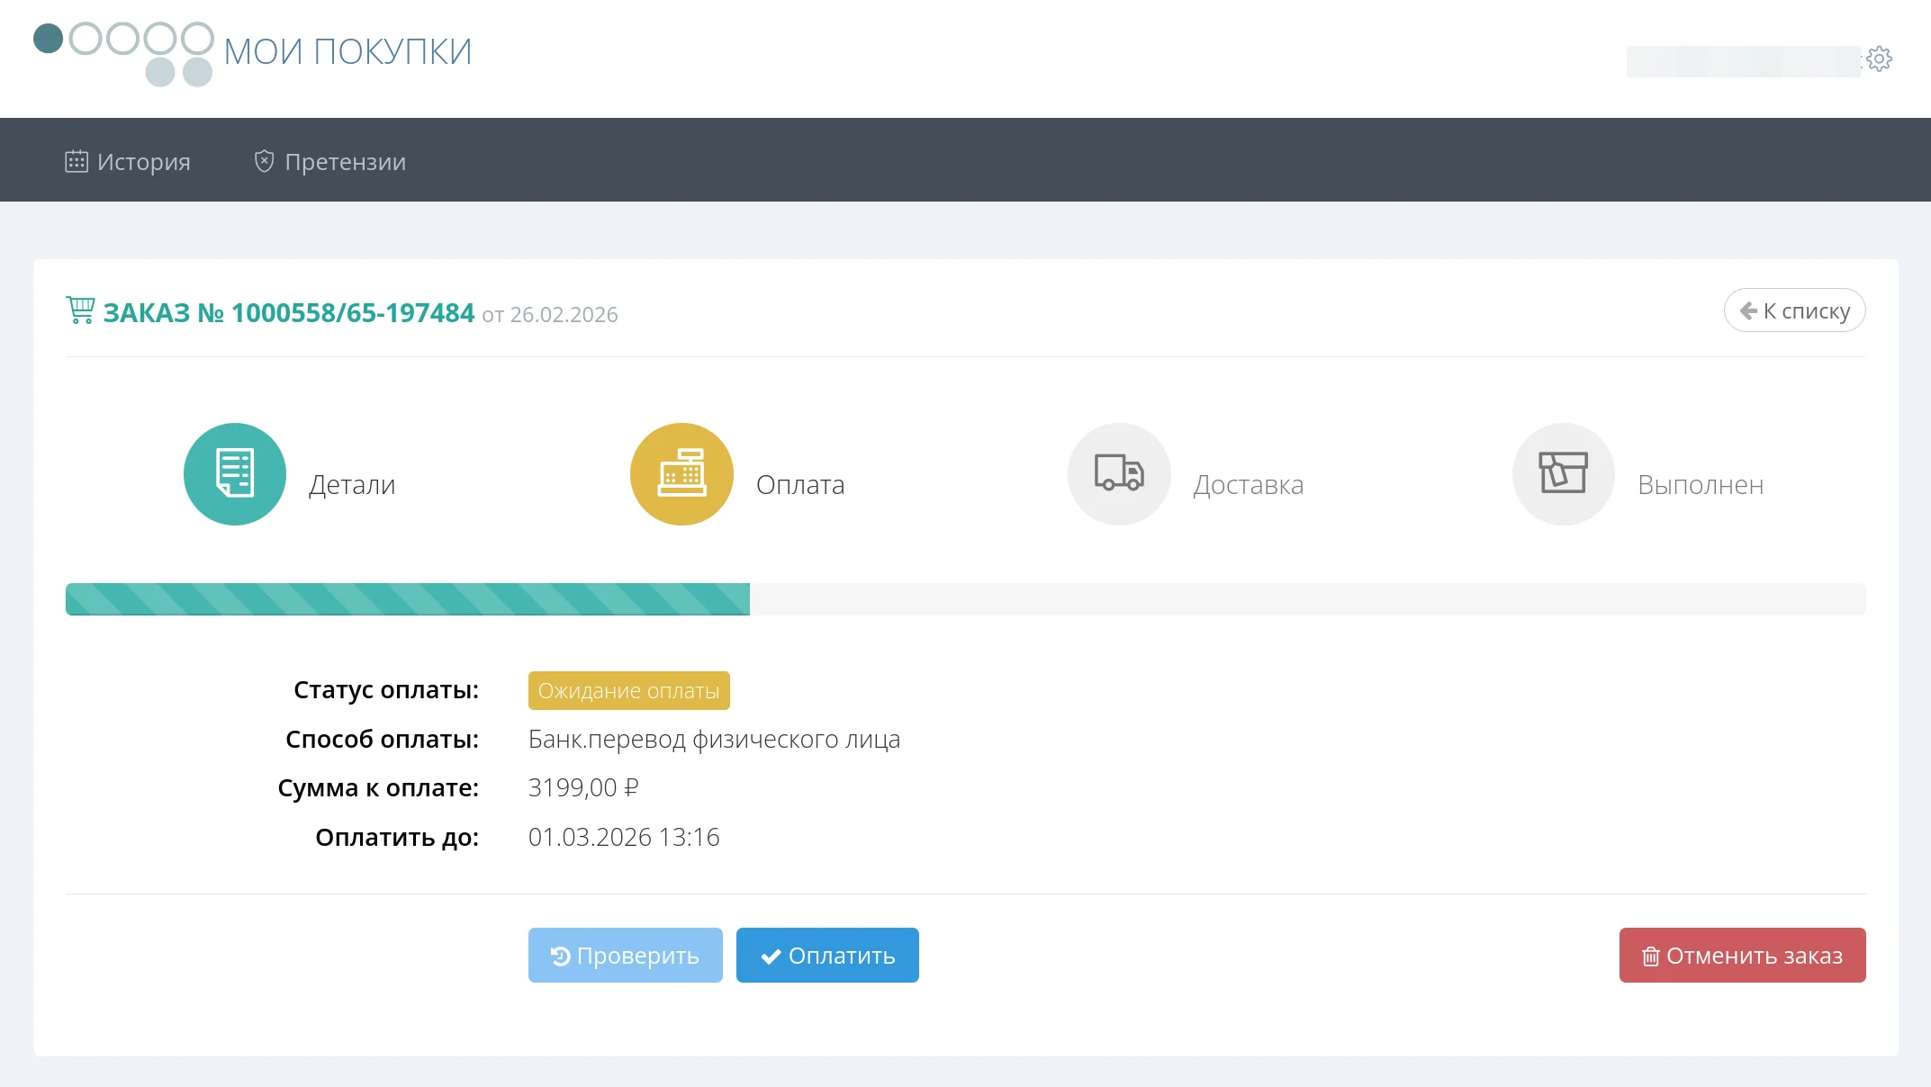Click the calendar icon next to История
This screenshot has width=1931, height=1087.
77,162
